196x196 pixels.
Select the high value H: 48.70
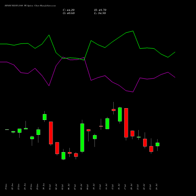[x=100, y=10]
